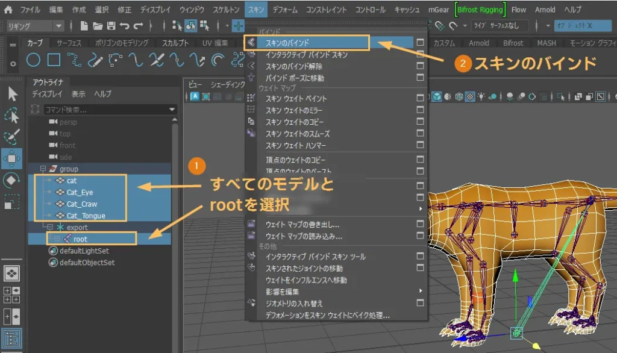Open the option box for ジオメトリの入れ替え
The height and width of the screenshot is (353, 617).
tap(420, 303)
